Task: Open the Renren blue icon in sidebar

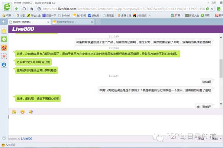Action: (4, 65)
